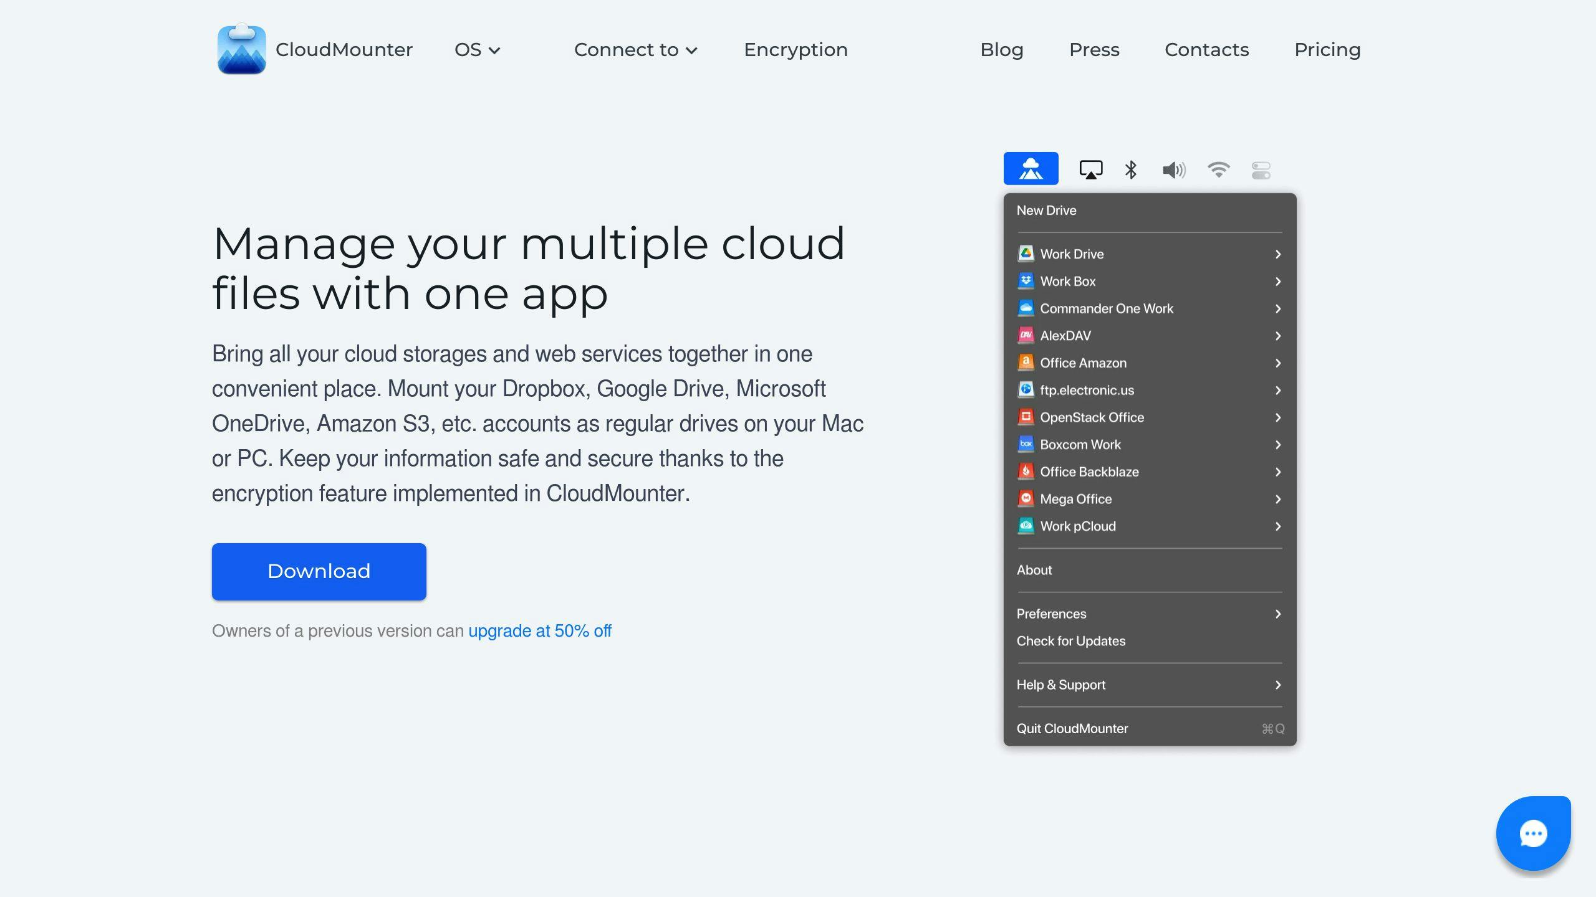Open the Press link
Image resolution: width=1596 pixels, height=897 pixels.
1094,50
